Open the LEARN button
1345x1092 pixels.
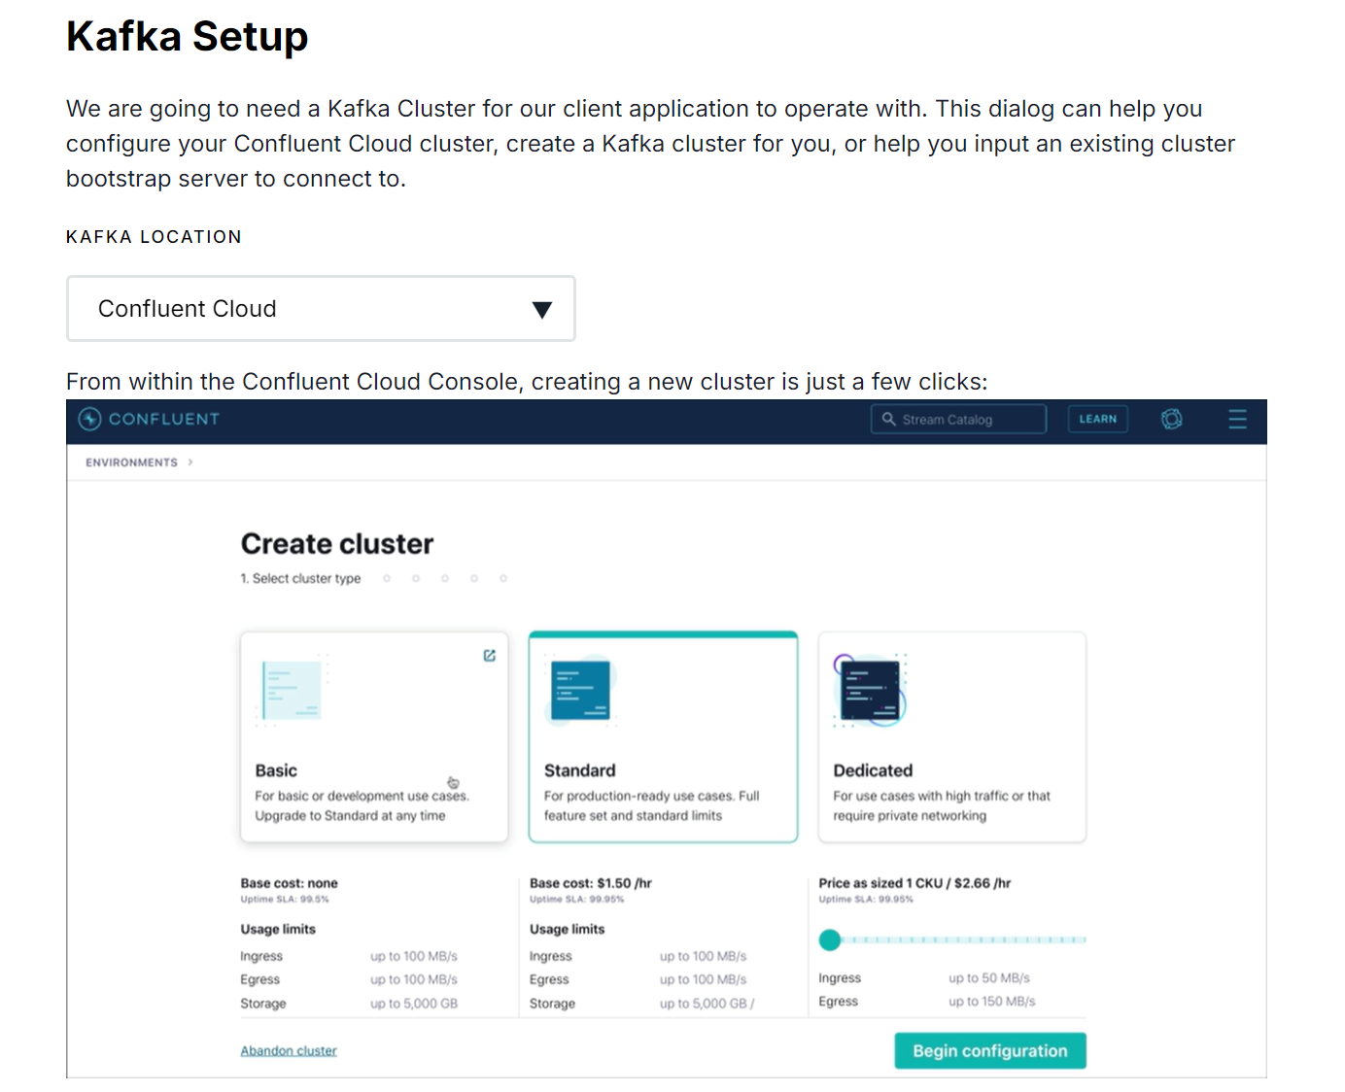pos(1097,420)
